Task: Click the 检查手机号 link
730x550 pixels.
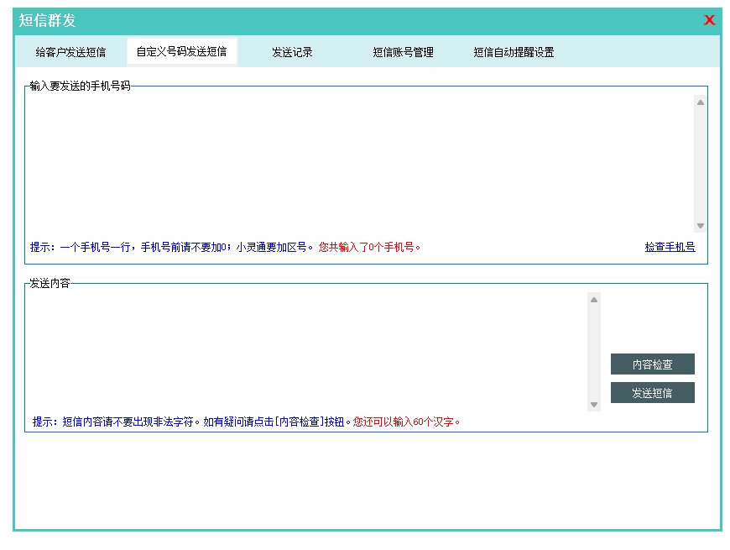Action: click(x=670, y=247)
